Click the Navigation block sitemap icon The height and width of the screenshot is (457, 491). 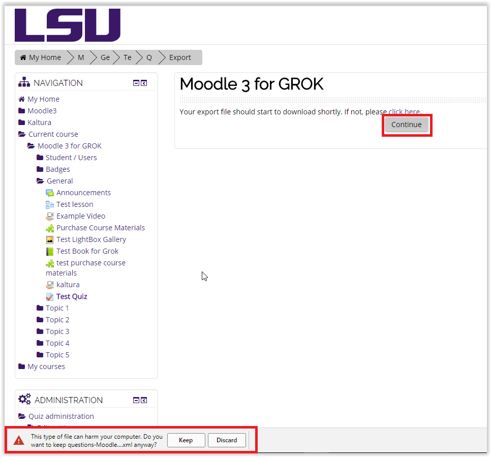point(24,82)
